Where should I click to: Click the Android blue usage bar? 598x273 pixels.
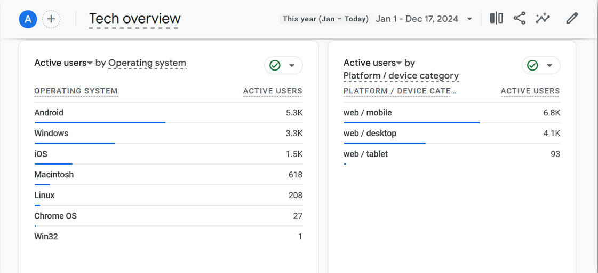click(100, 122)
